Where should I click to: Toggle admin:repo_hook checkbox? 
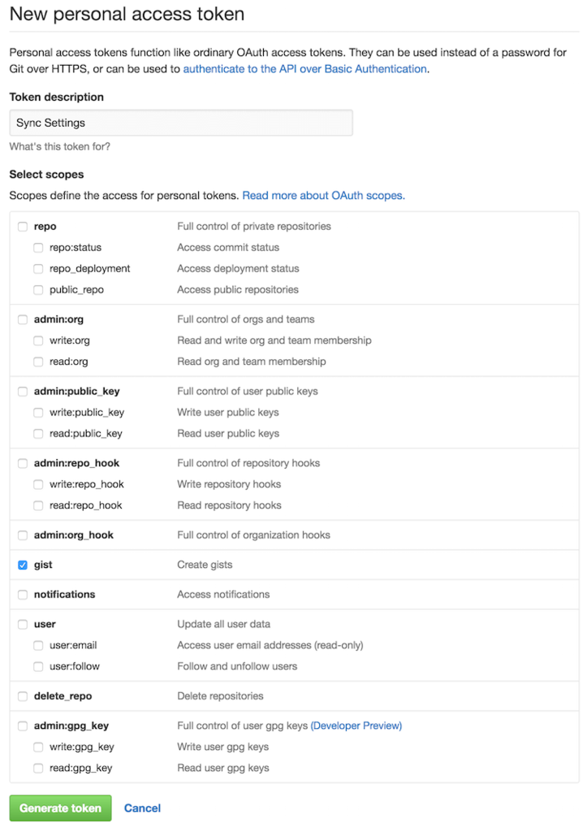click(23, 464)
